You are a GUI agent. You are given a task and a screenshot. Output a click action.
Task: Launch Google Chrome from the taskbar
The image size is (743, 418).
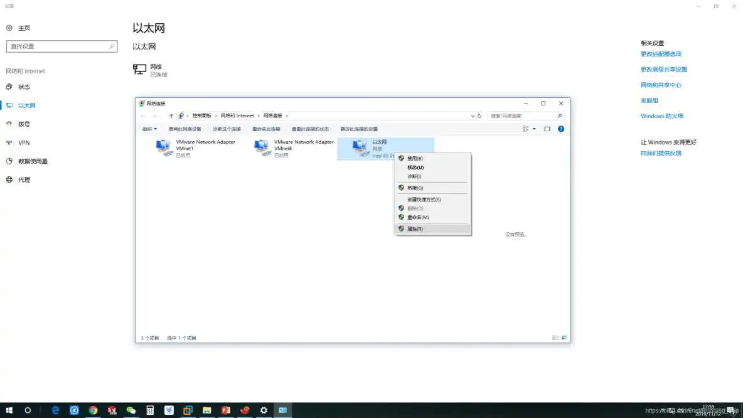[93, 410]
